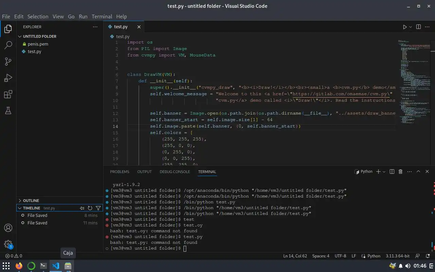The height and width of the screenshot is (272, 435).
Task: Open the Selection menu
Action: 38,16
